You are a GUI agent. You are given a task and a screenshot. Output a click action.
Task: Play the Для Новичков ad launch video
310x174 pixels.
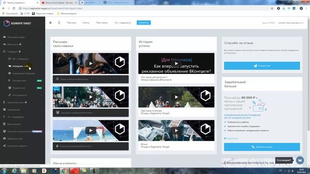tap(176, 63)
